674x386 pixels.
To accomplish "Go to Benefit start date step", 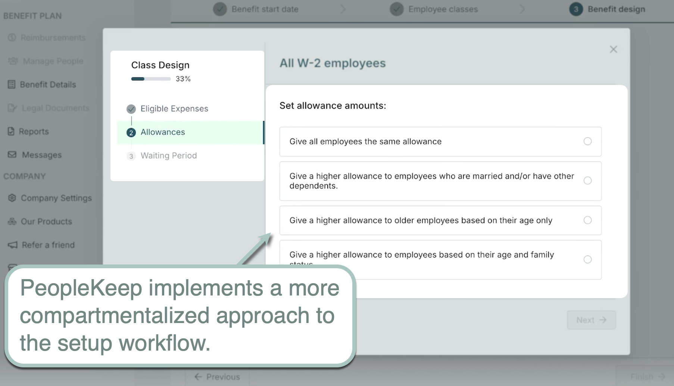I will coord(265,9).
